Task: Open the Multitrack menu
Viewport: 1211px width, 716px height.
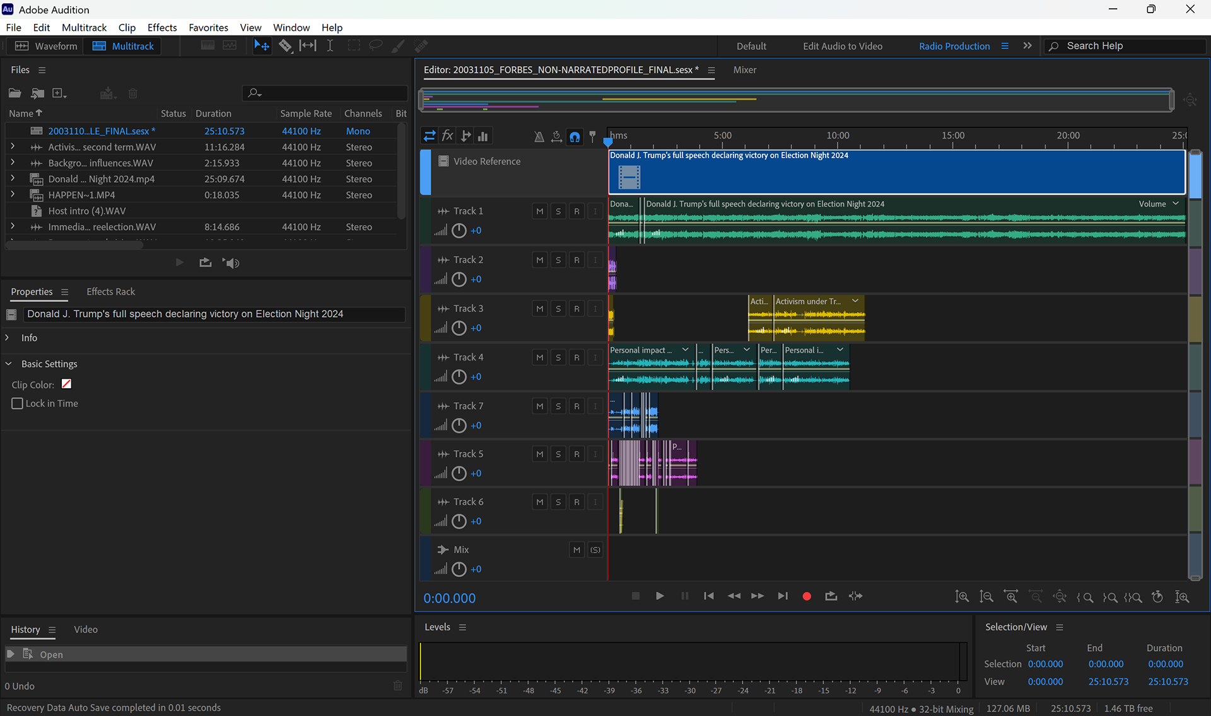Action: click(84, 28)
